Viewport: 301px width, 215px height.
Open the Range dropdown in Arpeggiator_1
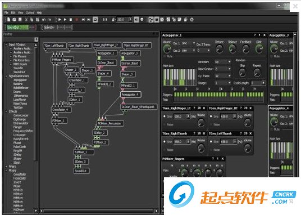[223, 83]
